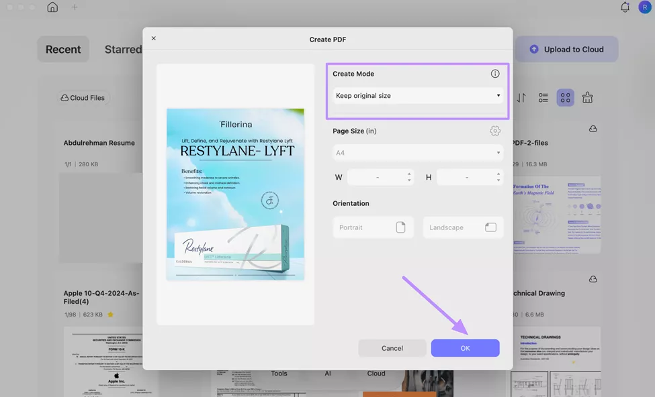655x397 pixels.
Task: Switch to list view icon
Action: tap(543, 97)
